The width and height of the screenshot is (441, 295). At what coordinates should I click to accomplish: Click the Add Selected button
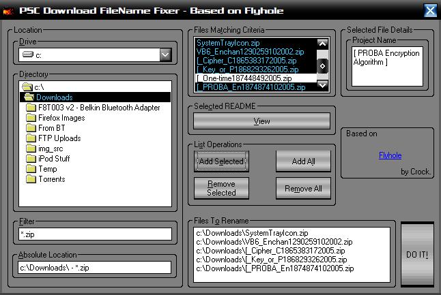[221, 161]
